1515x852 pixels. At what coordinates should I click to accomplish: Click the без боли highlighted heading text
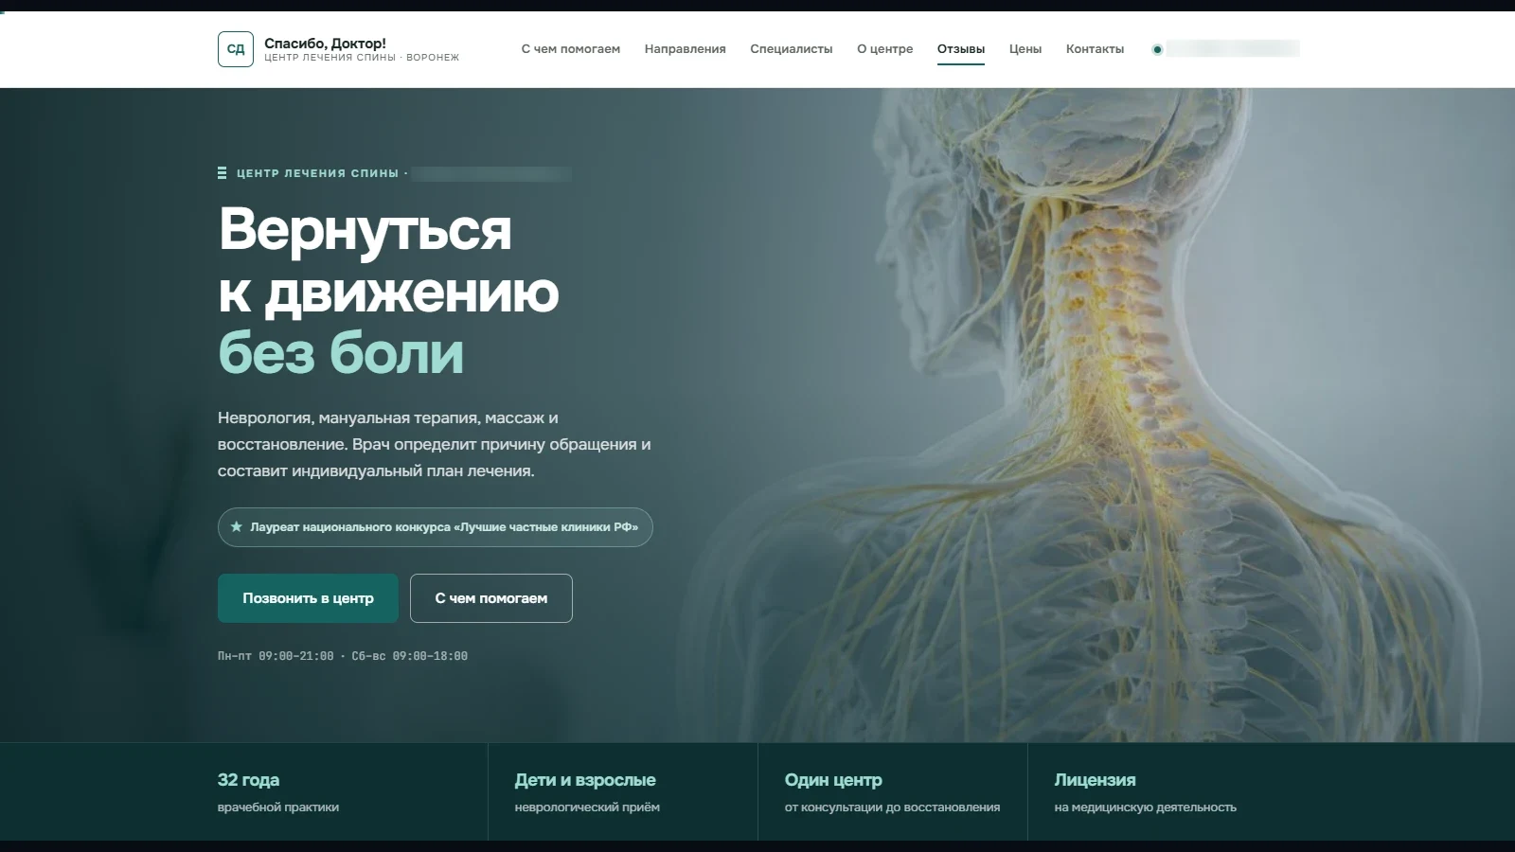coord(341,353)
